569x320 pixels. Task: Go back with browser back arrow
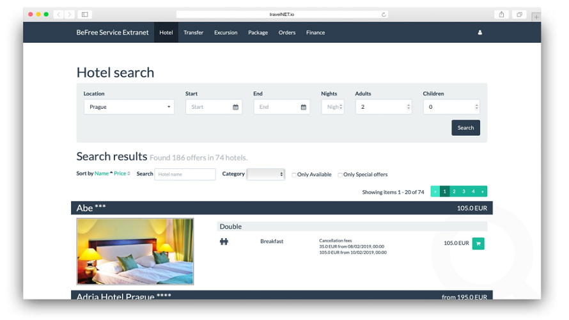pyautogui.click(x=58, y=15)
